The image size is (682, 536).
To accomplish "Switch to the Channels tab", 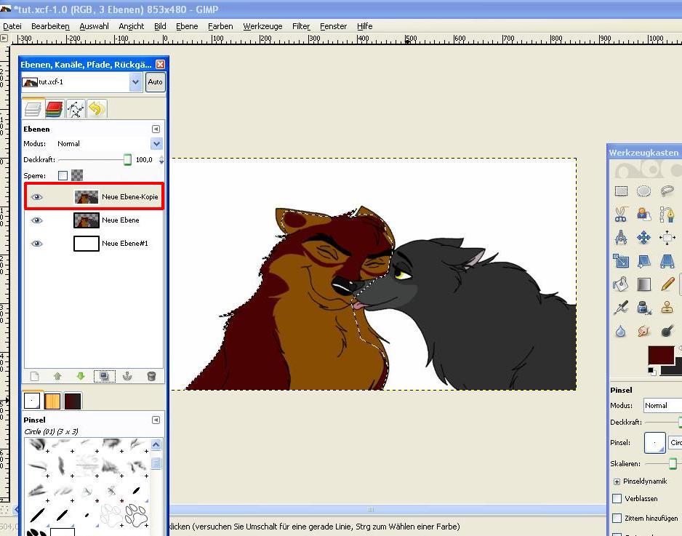I will (54, 109).
